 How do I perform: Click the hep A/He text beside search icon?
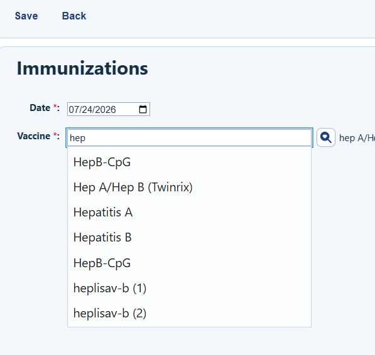coord(357,138)
